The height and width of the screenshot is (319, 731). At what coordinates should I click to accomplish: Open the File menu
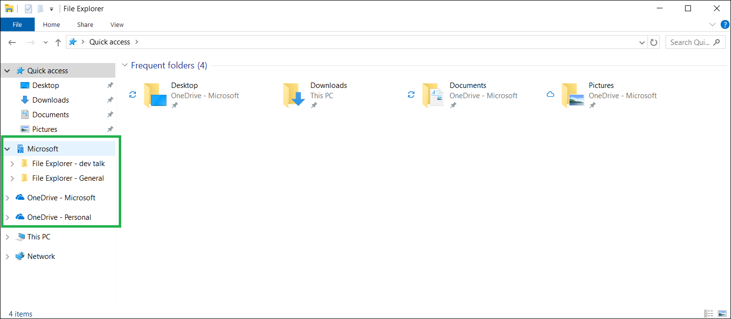pos(18,24)
